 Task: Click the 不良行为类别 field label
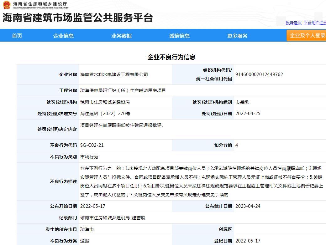(x=63, y=157)
